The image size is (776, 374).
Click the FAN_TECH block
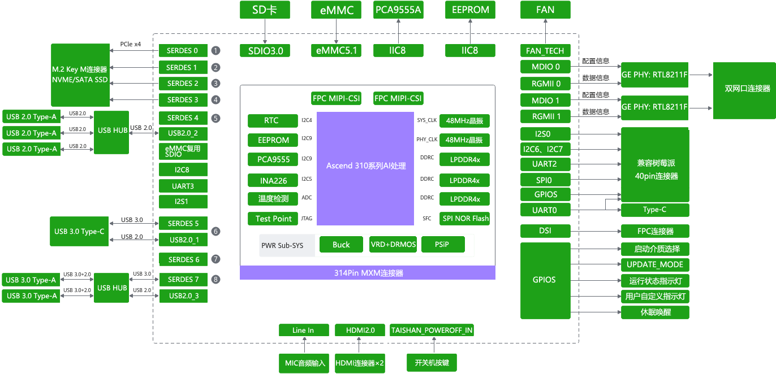pyautogui.click(x=545, y=50)
